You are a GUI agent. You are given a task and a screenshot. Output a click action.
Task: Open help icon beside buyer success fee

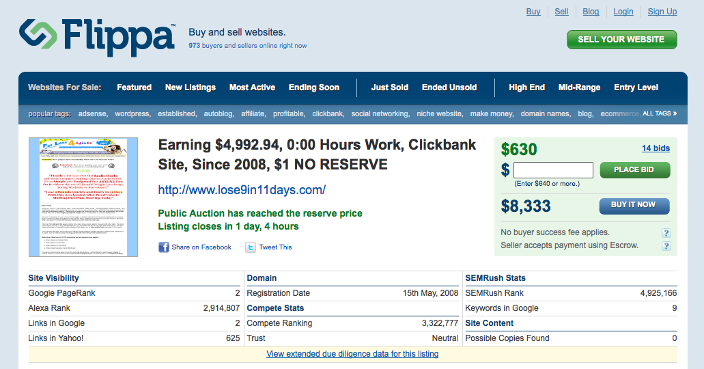(666, 233)
